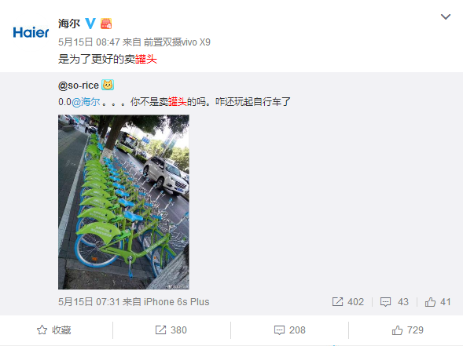463x346 pixels.
Task: Click the 5月15日 07:31 original timestamp
Action: click(x=89, y=302)
